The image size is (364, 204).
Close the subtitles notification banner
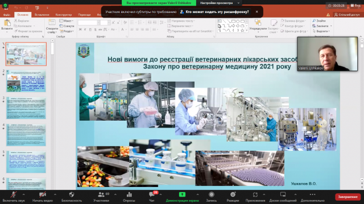pos(257,11)
